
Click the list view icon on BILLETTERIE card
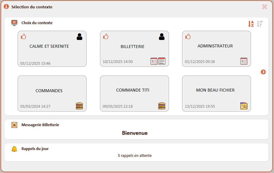click(x=162, y=61)
